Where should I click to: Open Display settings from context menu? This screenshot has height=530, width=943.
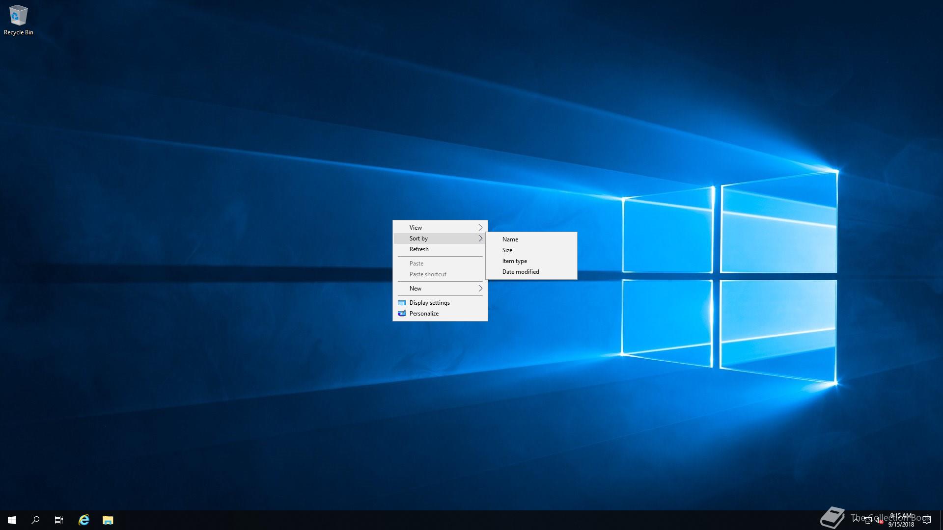click(440, 303)
